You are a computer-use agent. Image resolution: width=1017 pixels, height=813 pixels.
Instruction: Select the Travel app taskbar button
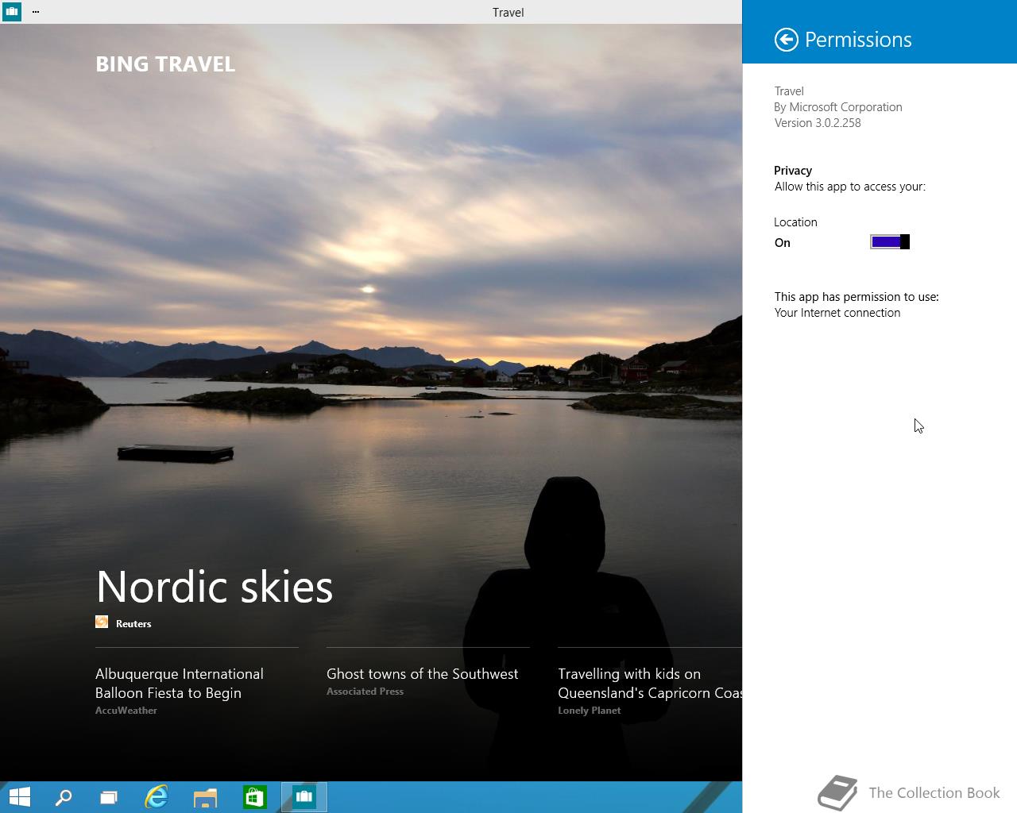click(304, 796)
